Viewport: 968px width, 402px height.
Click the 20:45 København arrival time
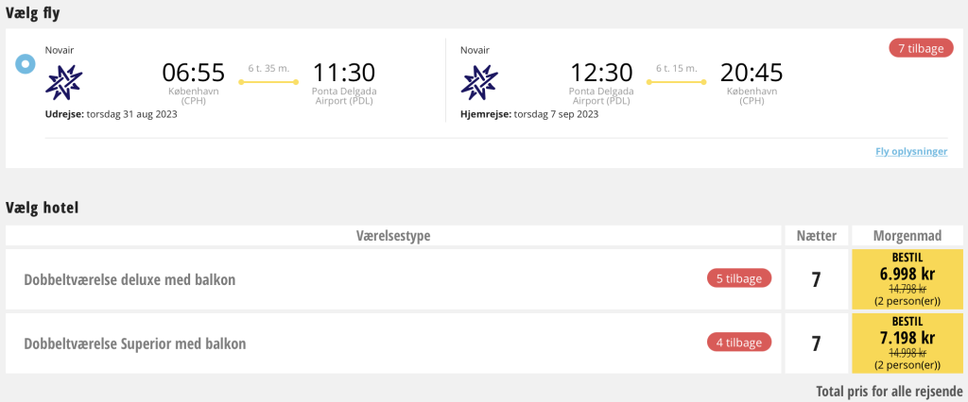(x=751, y=73)
